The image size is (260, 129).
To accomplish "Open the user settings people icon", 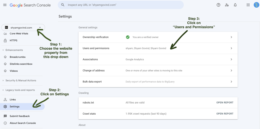I will pos(227,5).
